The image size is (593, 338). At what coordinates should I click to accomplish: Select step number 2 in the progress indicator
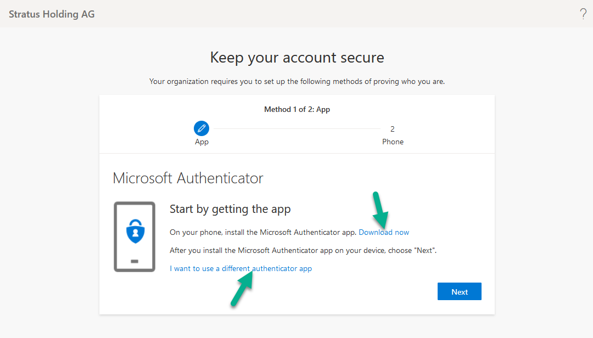click(393, 129)
